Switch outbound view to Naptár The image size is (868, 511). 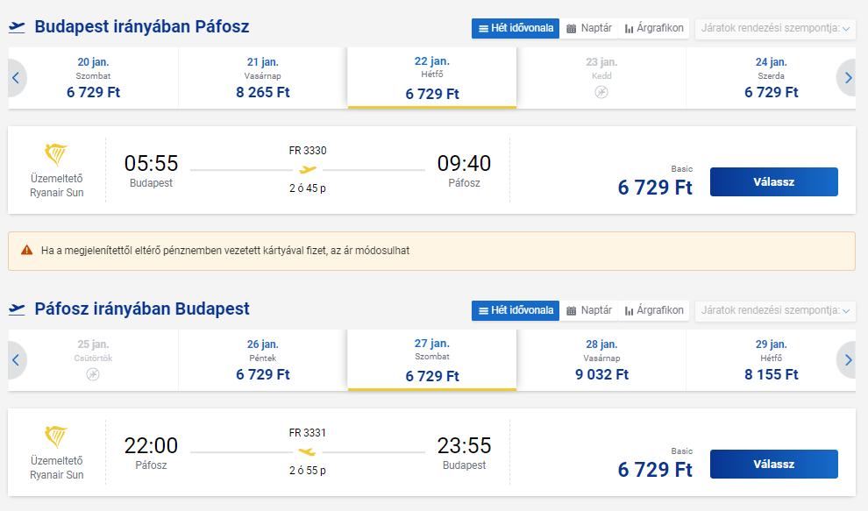click(x=589, y=28)
